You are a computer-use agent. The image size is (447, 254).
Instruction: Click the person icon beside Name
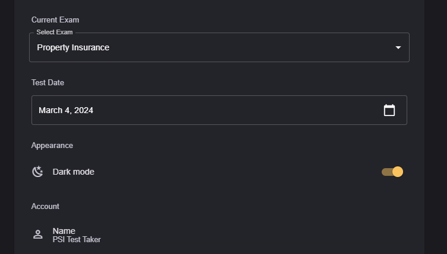point(38,234)
